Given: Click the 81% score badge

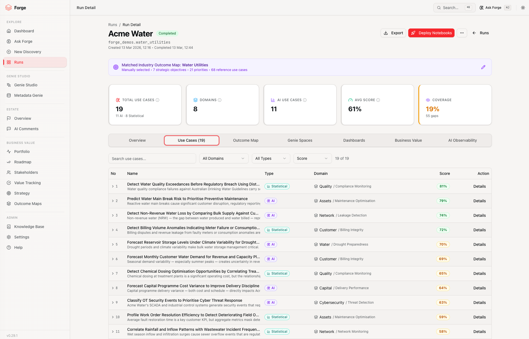Looking at the screenshot, I should coord(443,186).
